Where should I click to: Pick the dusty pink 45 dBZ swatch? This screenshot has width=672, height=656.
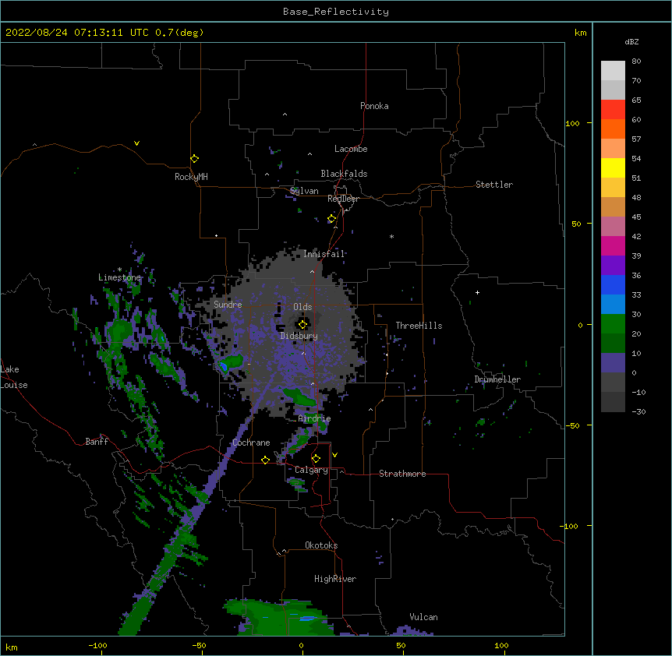[x=613, y=226]
